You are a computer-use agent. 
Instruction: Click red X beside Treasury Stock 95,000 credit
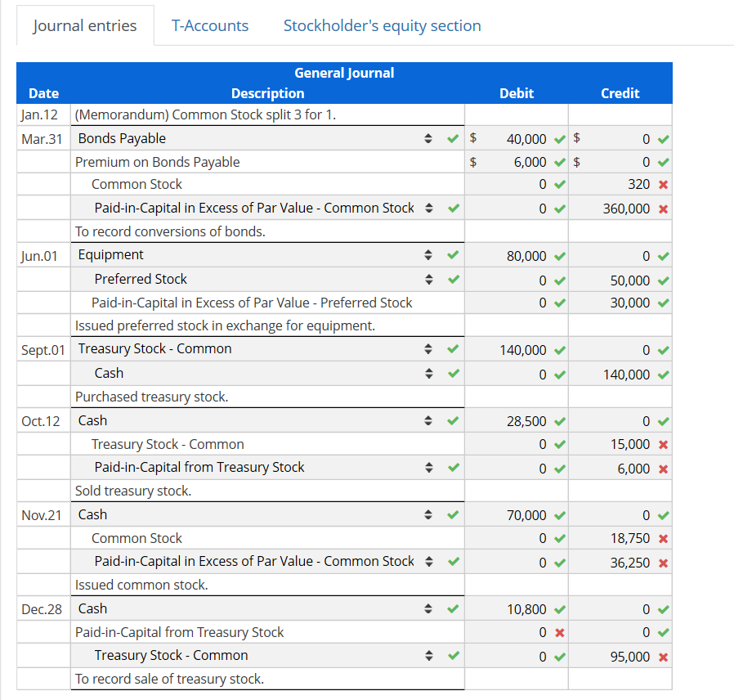tap(661, 656)
